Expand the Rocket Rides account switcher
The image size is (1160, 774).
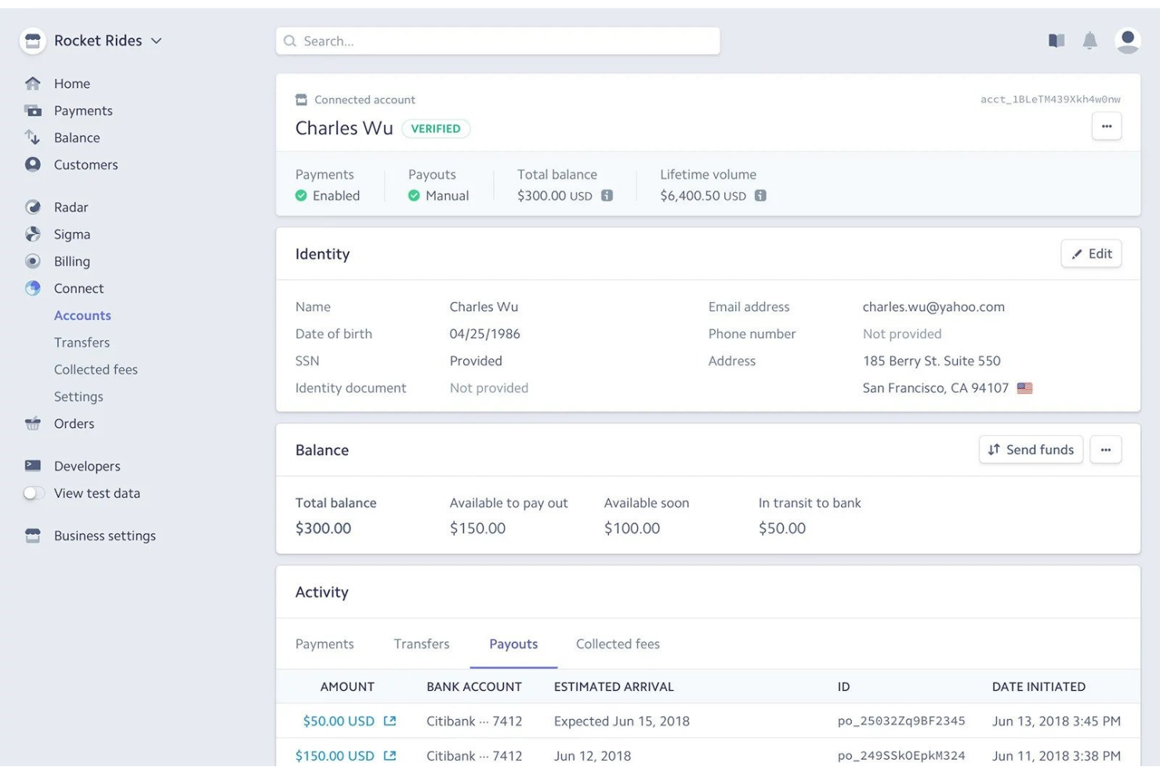click(156, 41)
